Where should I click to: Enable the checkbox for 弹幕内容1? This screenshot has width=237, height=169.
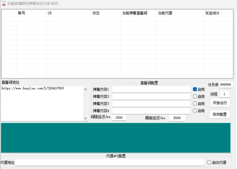pos(195,89)
